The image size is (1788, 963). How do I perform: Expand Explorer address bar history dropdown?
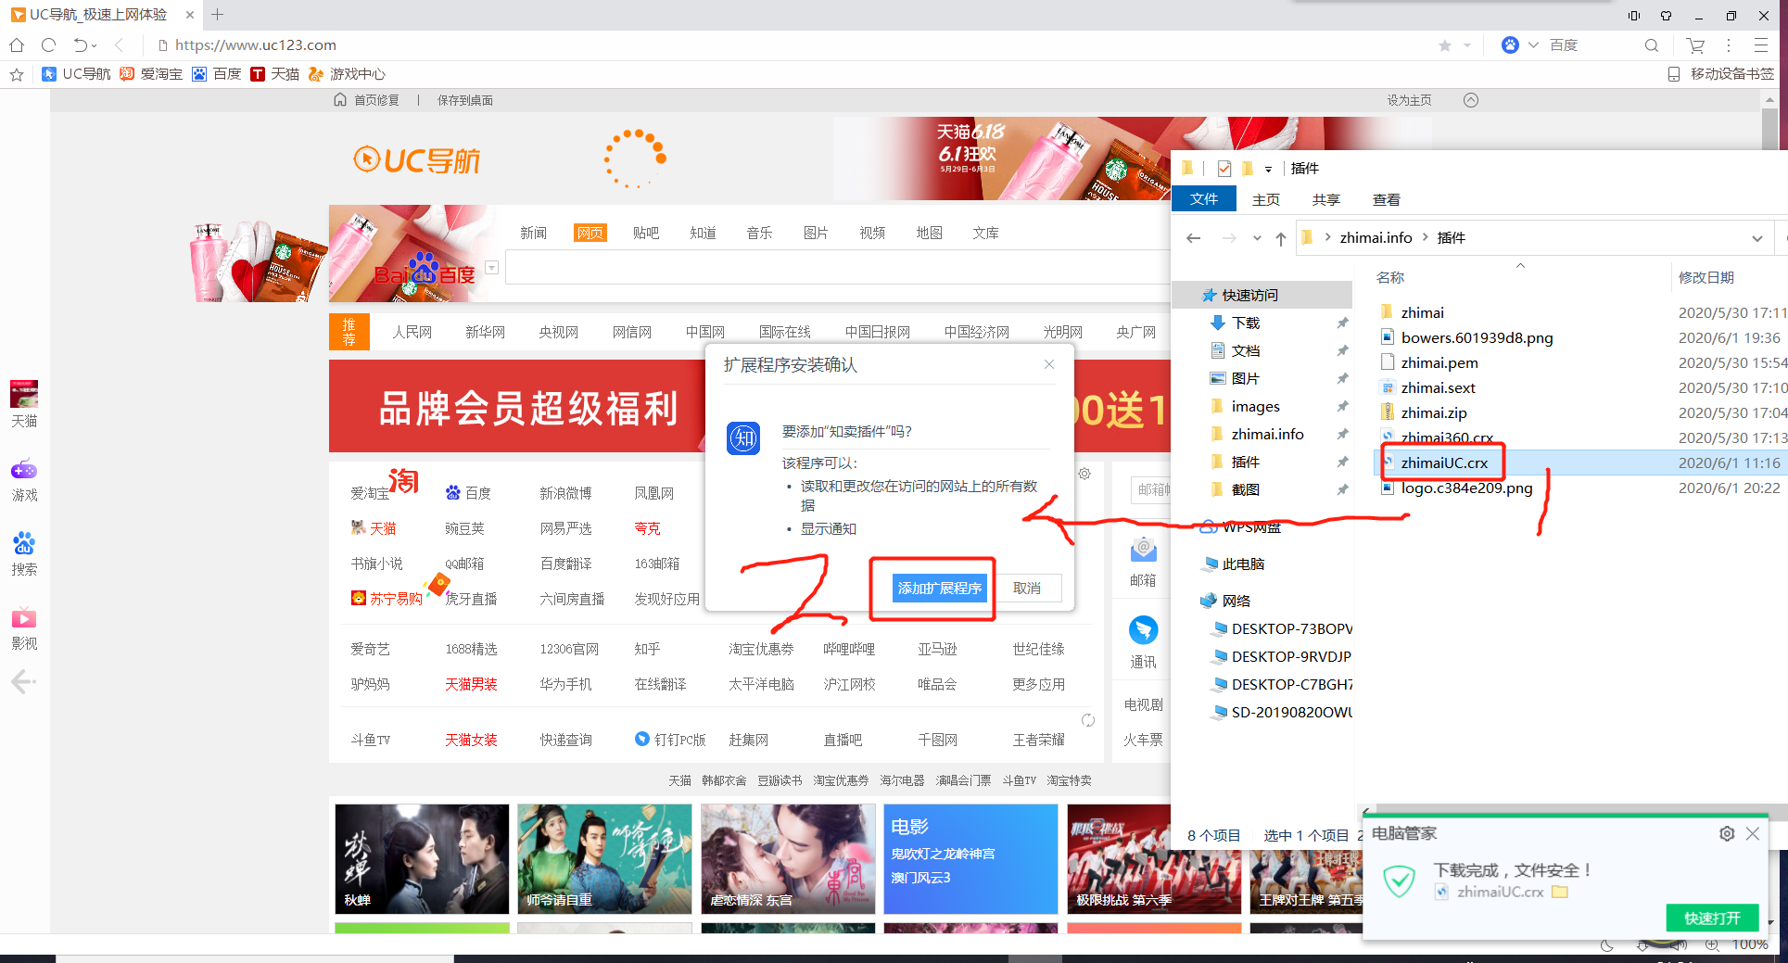tap(1756, 238)
